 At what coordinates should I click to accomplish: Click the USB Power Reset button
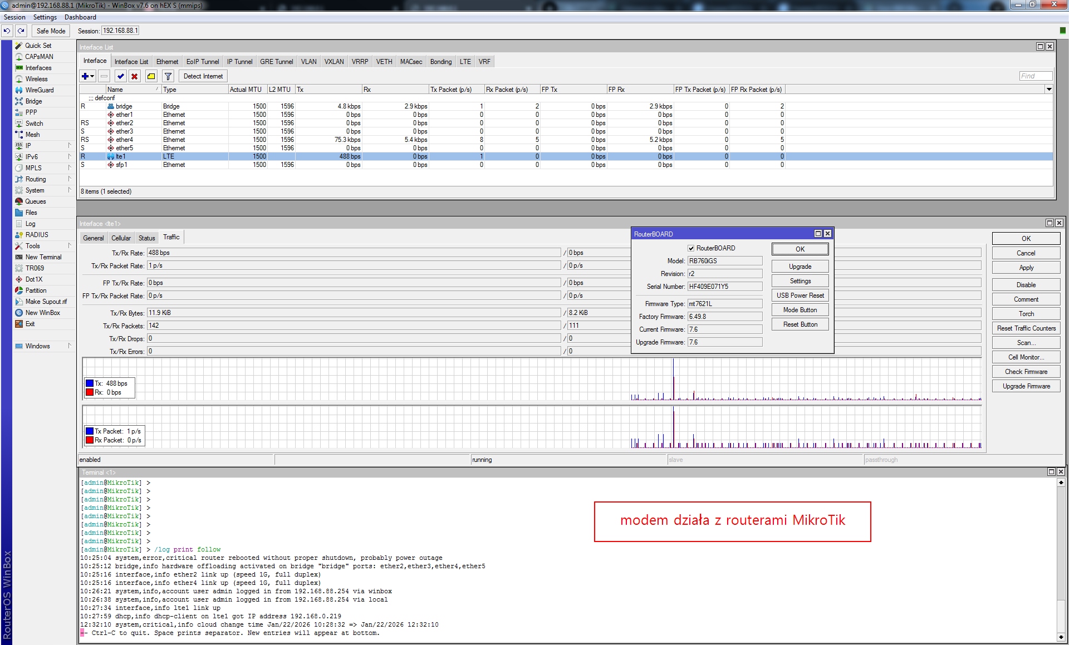coord(800,296)
